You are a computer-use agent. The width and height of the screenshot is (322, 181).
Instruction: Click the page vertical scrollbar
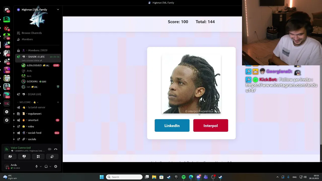click(320, 106)
